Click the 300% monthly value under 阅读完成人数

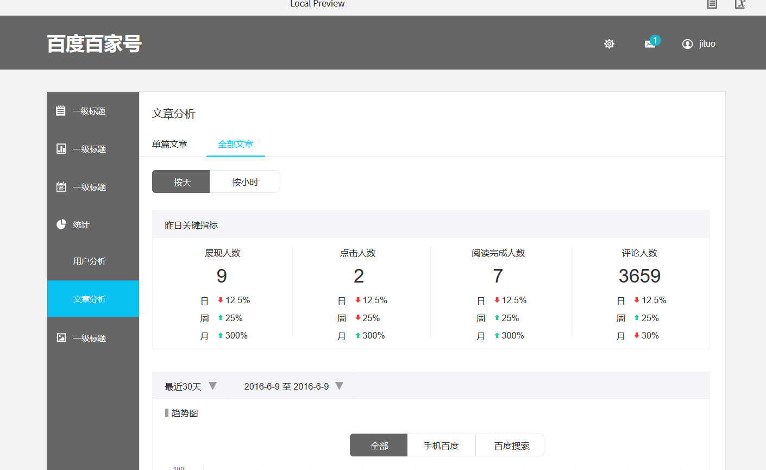pyautogui.click(x=513, y=336)
